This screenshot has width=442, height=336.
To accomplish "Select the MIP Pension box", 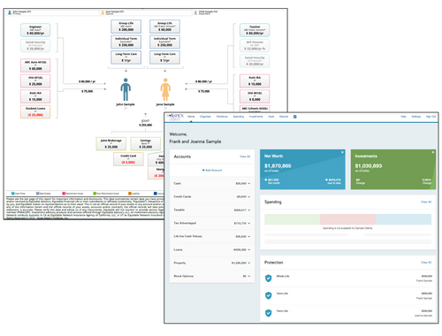I will pyautogui.click(x=255, y=45).
